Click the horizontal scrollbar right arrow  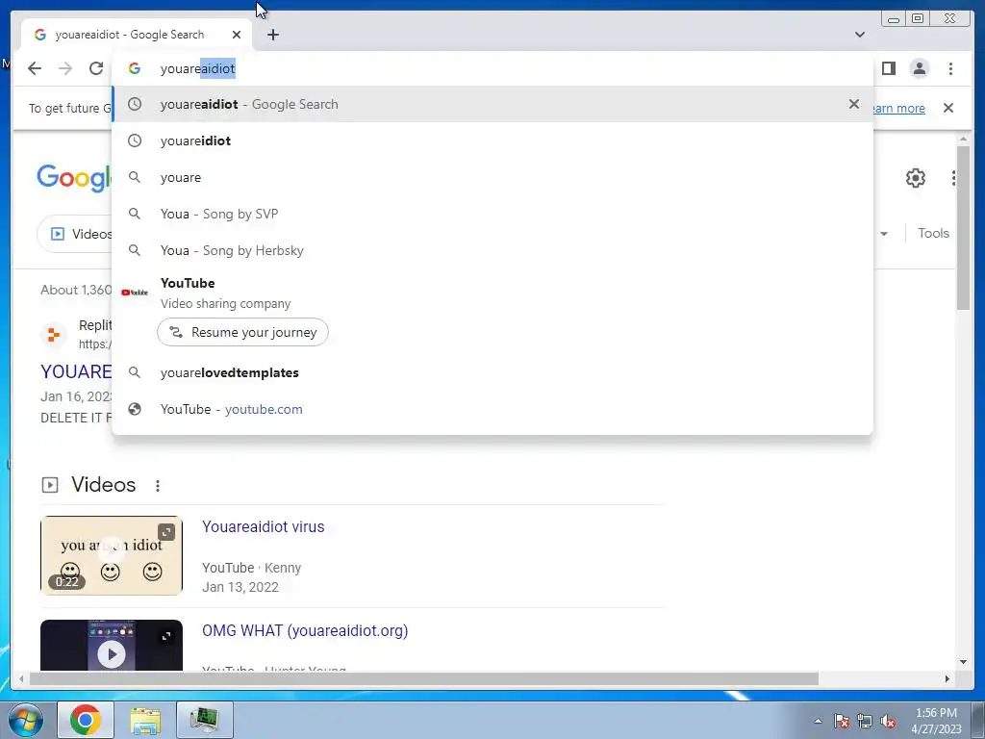(947, 678)
